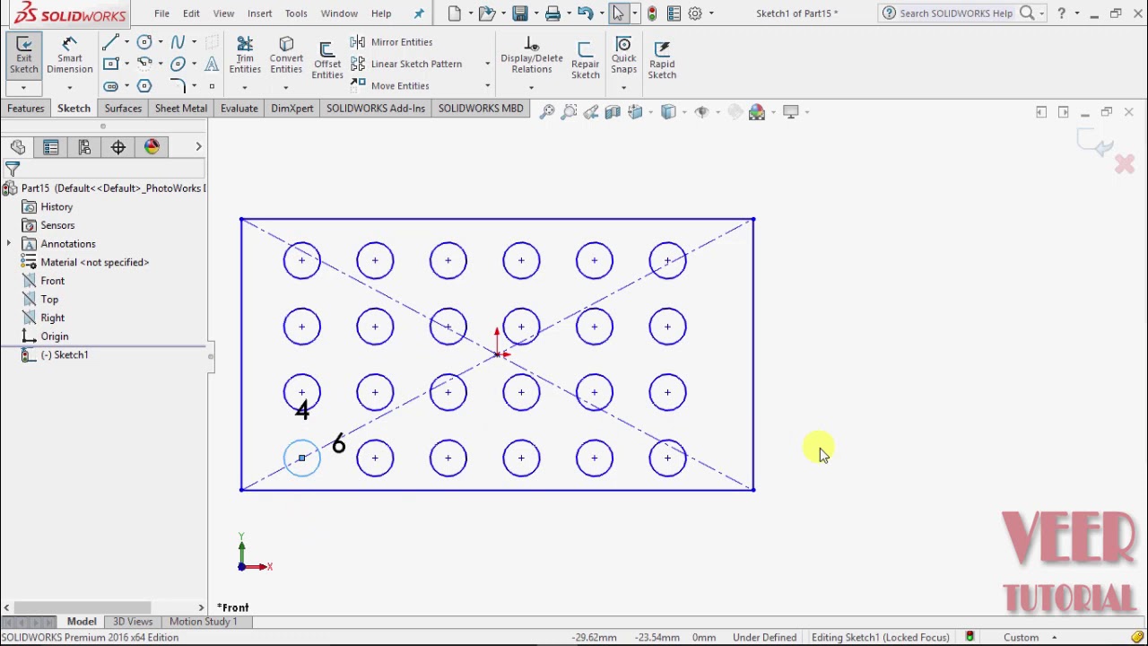The width and height of the screenshot is (1148, 646).
Task: Click the Move Entities button
Action: click(391, 85)
